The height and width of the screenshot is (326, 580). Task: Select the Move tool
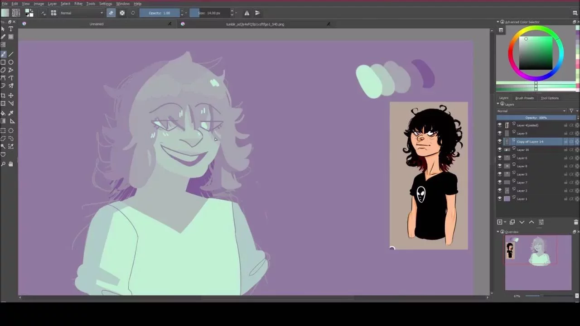tap(11, 96)
